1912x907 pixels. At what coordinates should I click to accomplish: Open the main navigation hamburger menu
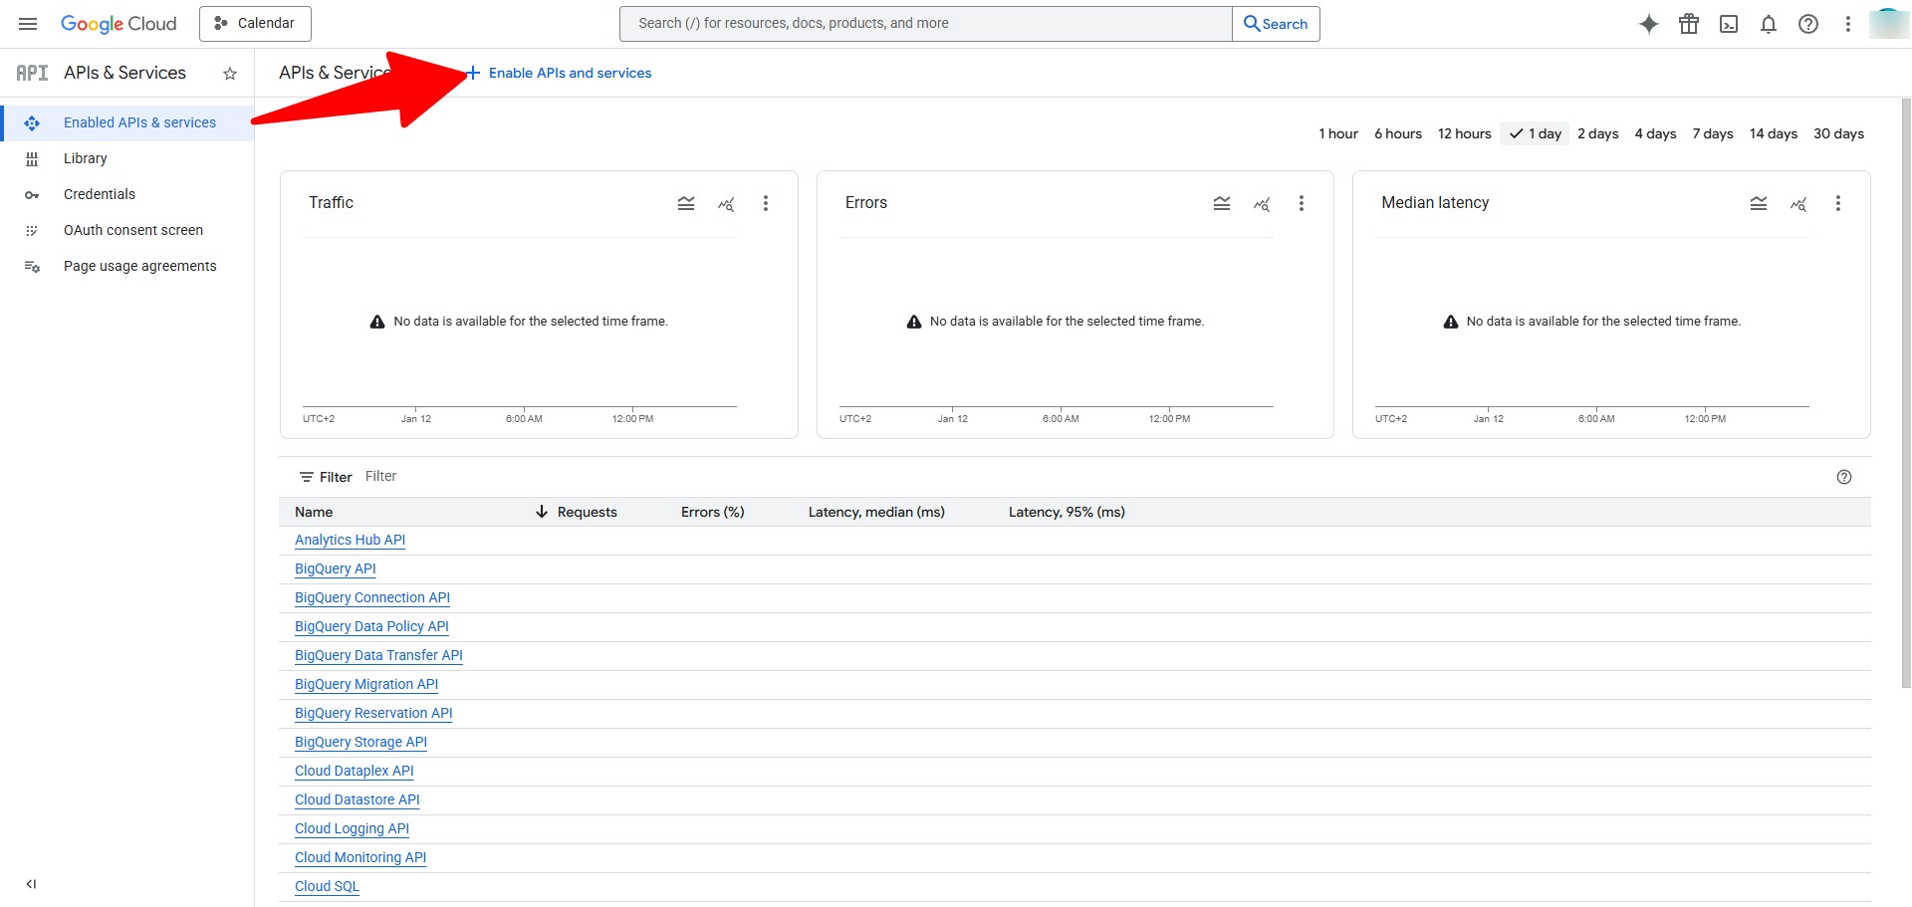tap(28, 24)
